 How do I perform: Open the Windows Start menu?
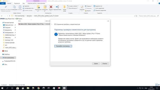coord(2,88)
